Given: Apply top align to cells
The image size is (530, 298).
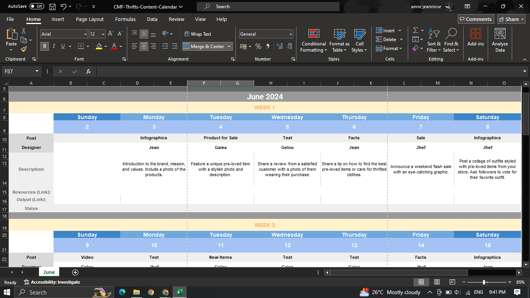Looking at the screenshot, I should [x=135, y=34].
